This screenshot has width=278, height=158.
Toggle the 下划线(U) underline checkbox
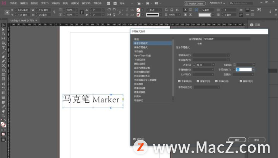coord(179,81)
